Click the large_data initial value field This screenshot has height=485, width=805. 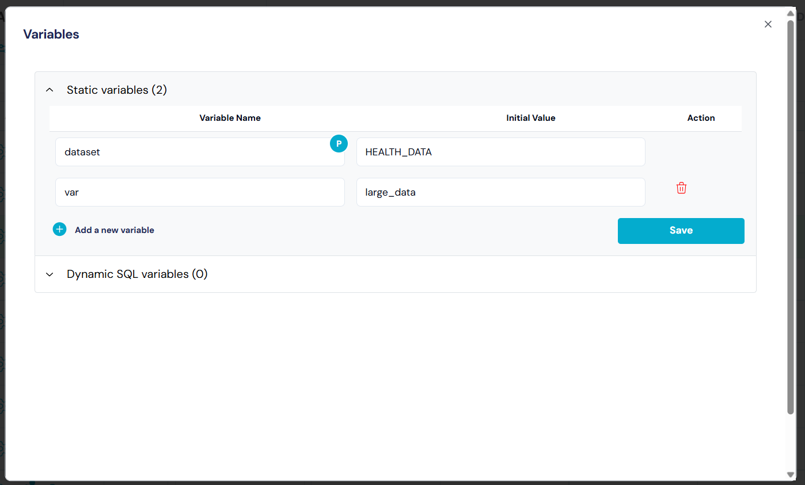[500, 192]
